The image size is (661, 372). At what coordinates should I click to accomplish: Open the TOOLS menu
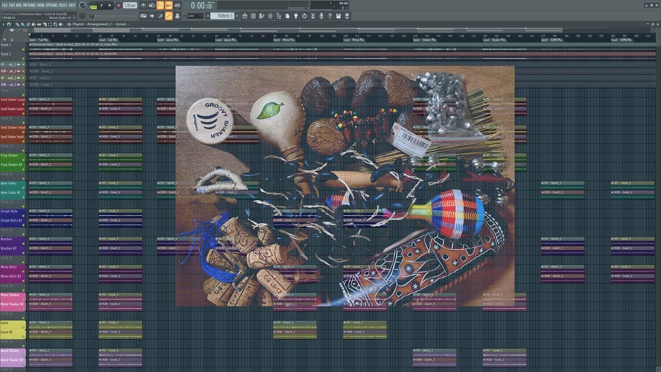pyautogui.click(x=63, y=5)
